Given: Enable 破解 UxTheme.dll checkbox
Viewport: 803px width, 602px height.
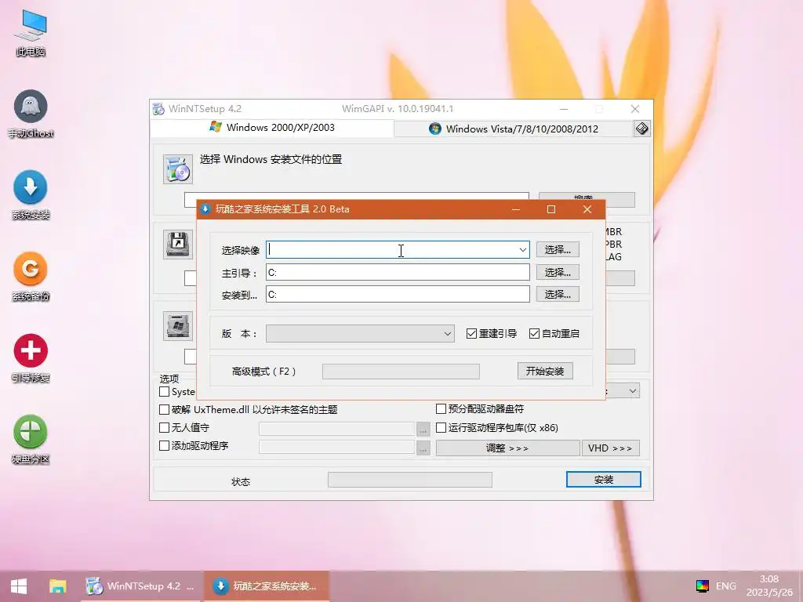Looking at the screenshot, I should (165, 409).
